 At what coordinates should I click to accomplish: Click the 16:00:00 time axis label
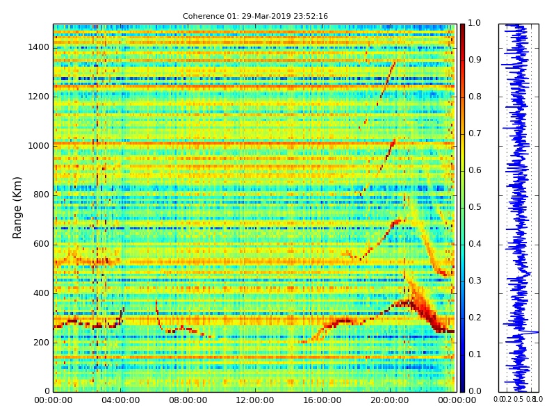[x=322, y=400]
